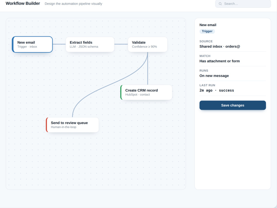Click the LAST RUN field label
The height and width of the screenshot is (208, 277).
207,85
